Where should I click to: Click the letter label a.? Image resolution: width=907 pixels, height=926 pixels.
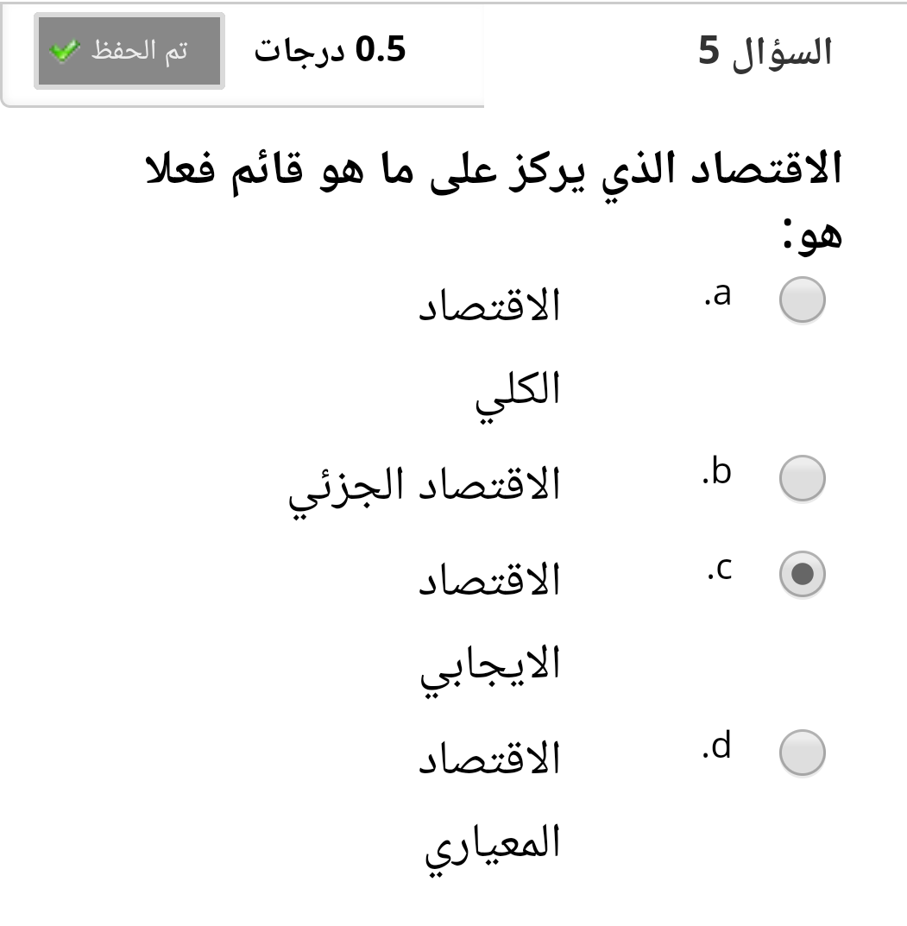(x=717, y=293)
